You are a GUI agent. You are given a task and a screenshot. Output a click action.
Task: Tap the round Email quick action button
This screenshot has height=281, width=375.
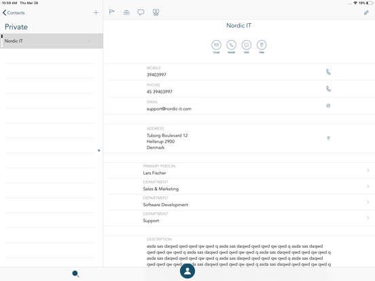click(x=216, y=45)
